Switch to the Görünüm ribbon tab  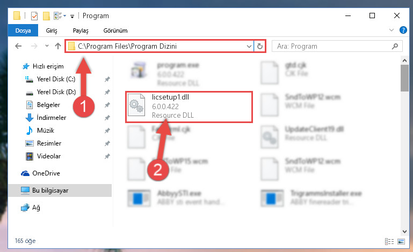115,30
